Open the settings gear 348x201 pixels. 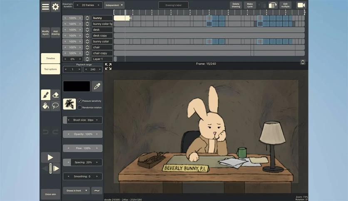point(55,7)
